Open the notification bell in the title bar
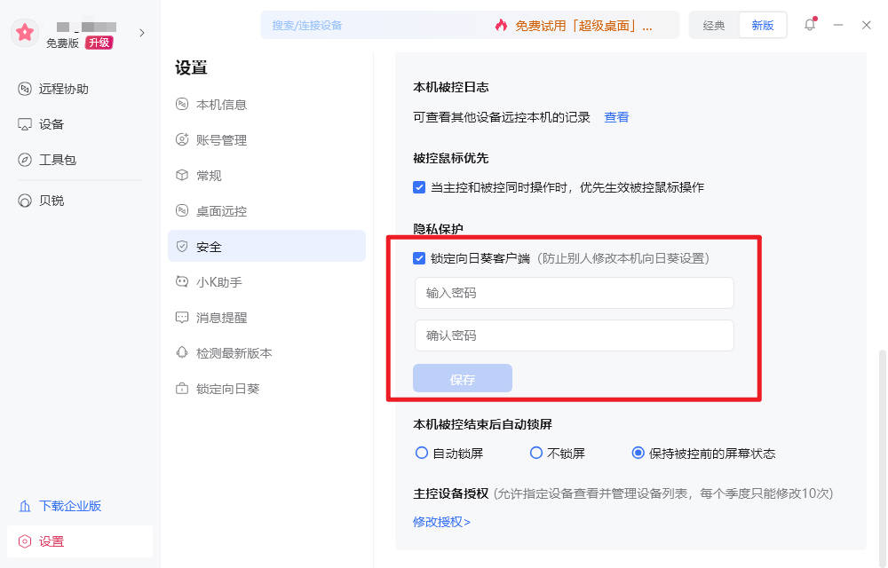 (809, 25)
